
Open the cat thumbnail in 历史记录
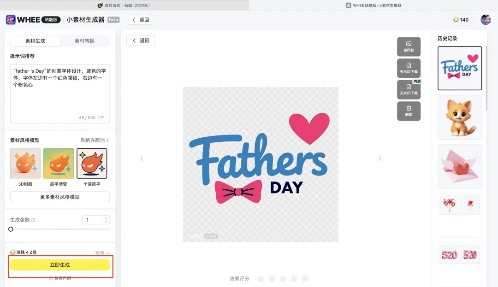[459, 117]
